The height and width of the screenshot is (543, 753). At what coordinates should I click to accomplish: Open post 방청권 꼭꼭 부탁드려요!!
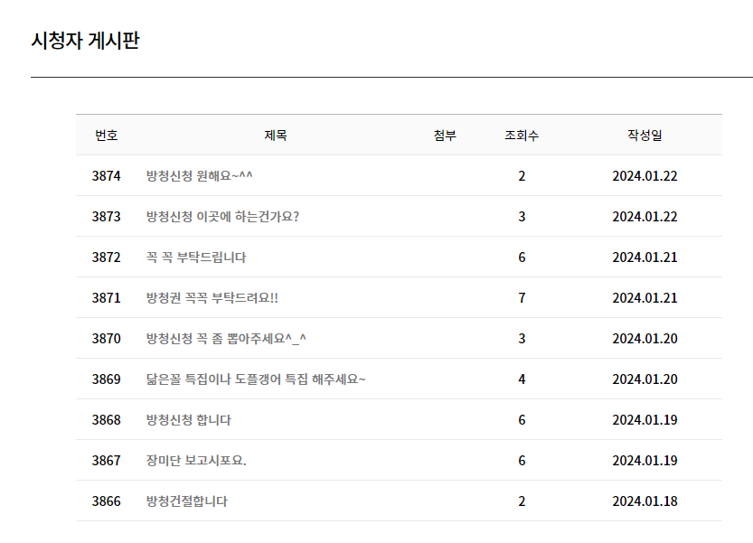[212, 297]
